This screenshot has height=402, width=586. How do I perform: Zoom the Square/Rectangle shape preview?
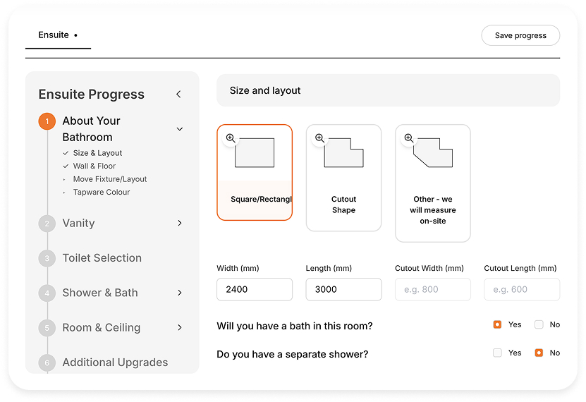[x=231, y=138]
